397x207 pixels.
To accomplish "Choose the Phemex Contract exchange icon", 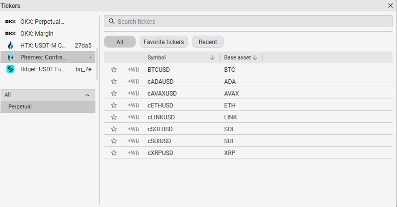I will coord(10,57).
